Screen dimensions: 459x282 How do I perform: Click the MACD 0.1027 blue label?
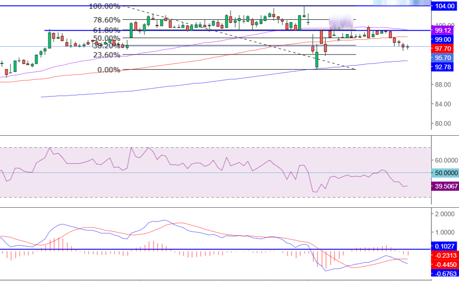point(444,246)
